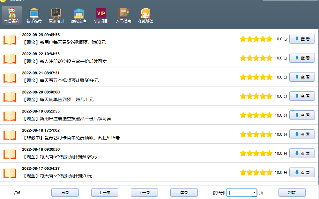Go to the next page with 下一页
Viewport: 319px width, 199px height.
click(144, 193)
